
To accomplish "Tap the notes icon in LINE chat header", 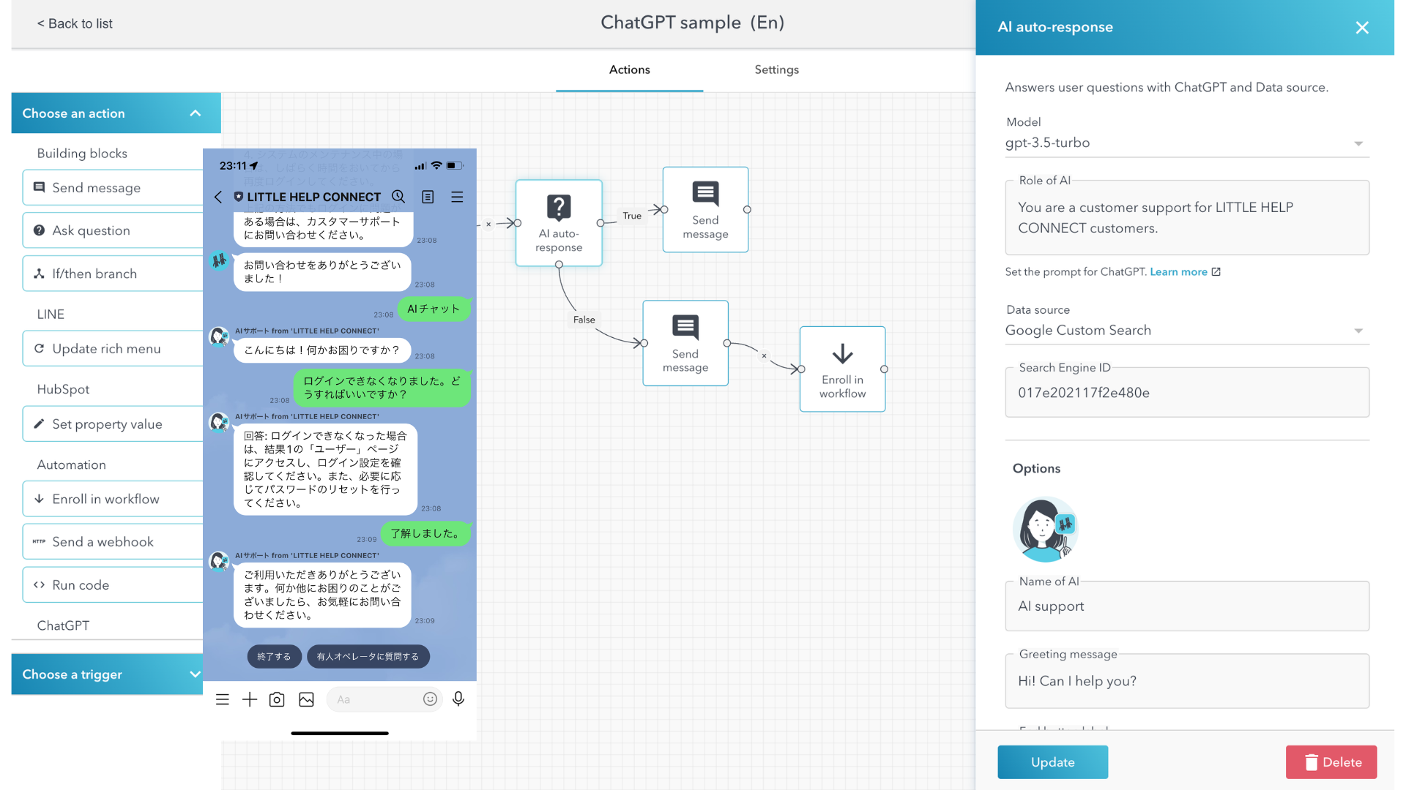I will coord(428,197).
